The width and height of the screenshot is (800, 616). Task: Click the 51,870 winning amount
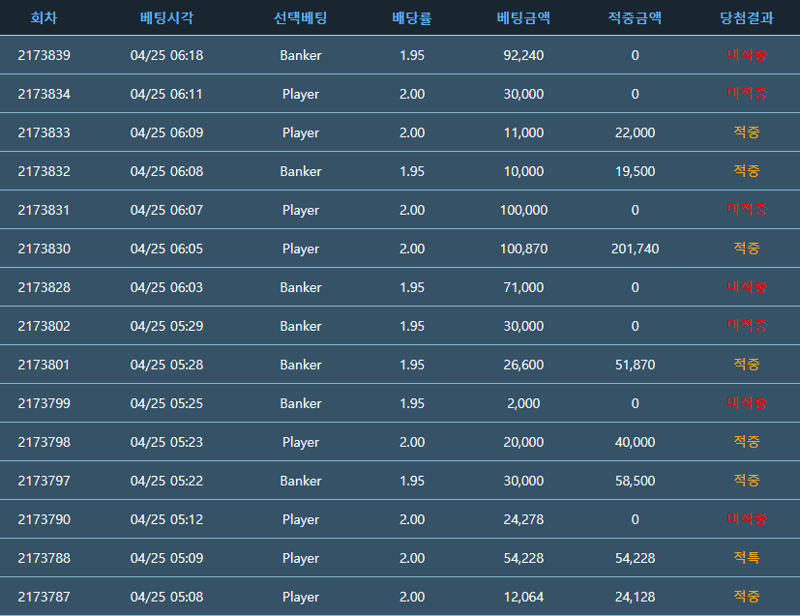click(635, 365)
